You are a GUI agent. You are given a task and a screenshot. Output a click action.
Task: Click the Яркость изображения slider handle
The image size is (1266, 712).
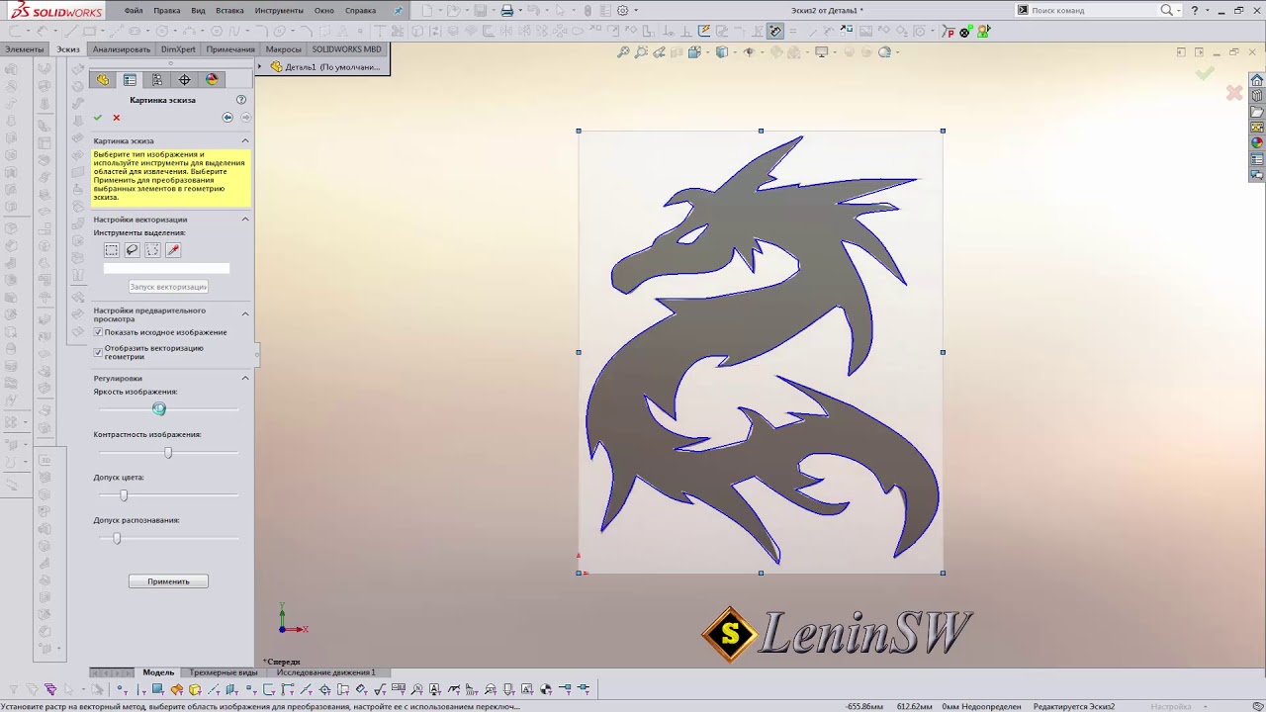coord(158,409)
